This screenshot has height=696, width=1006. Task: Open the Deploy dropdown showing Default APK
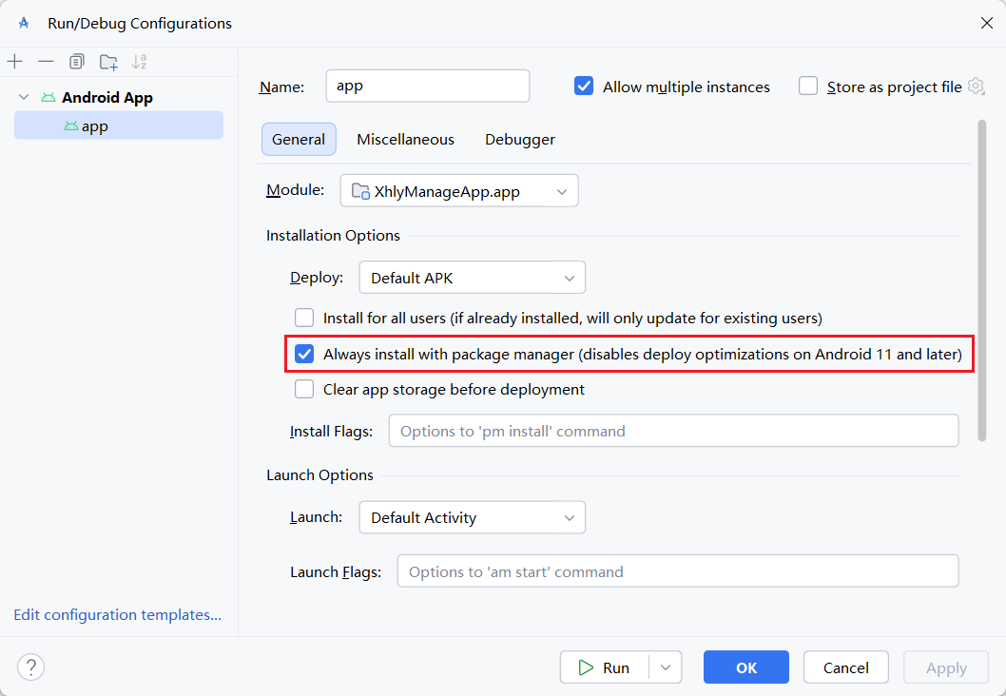point(472,278)
